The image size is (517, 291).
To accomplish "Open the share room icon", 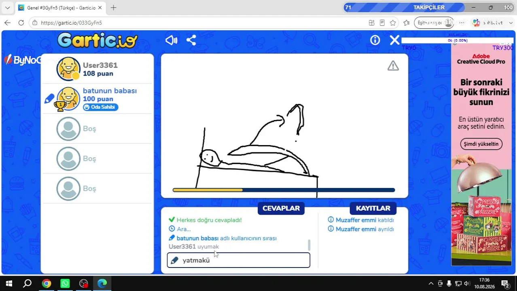I will [x=191, y=40].
